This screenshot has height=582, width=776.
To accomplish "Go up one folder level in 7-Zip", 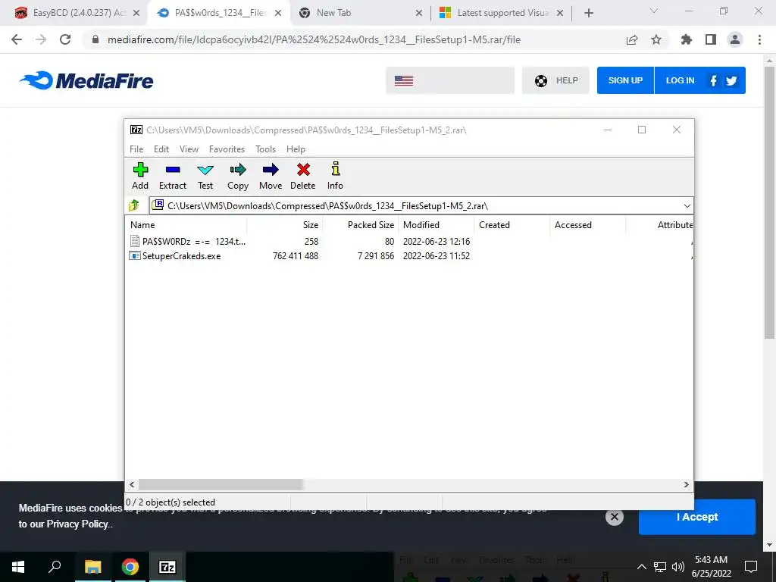I will pos(134,205).
